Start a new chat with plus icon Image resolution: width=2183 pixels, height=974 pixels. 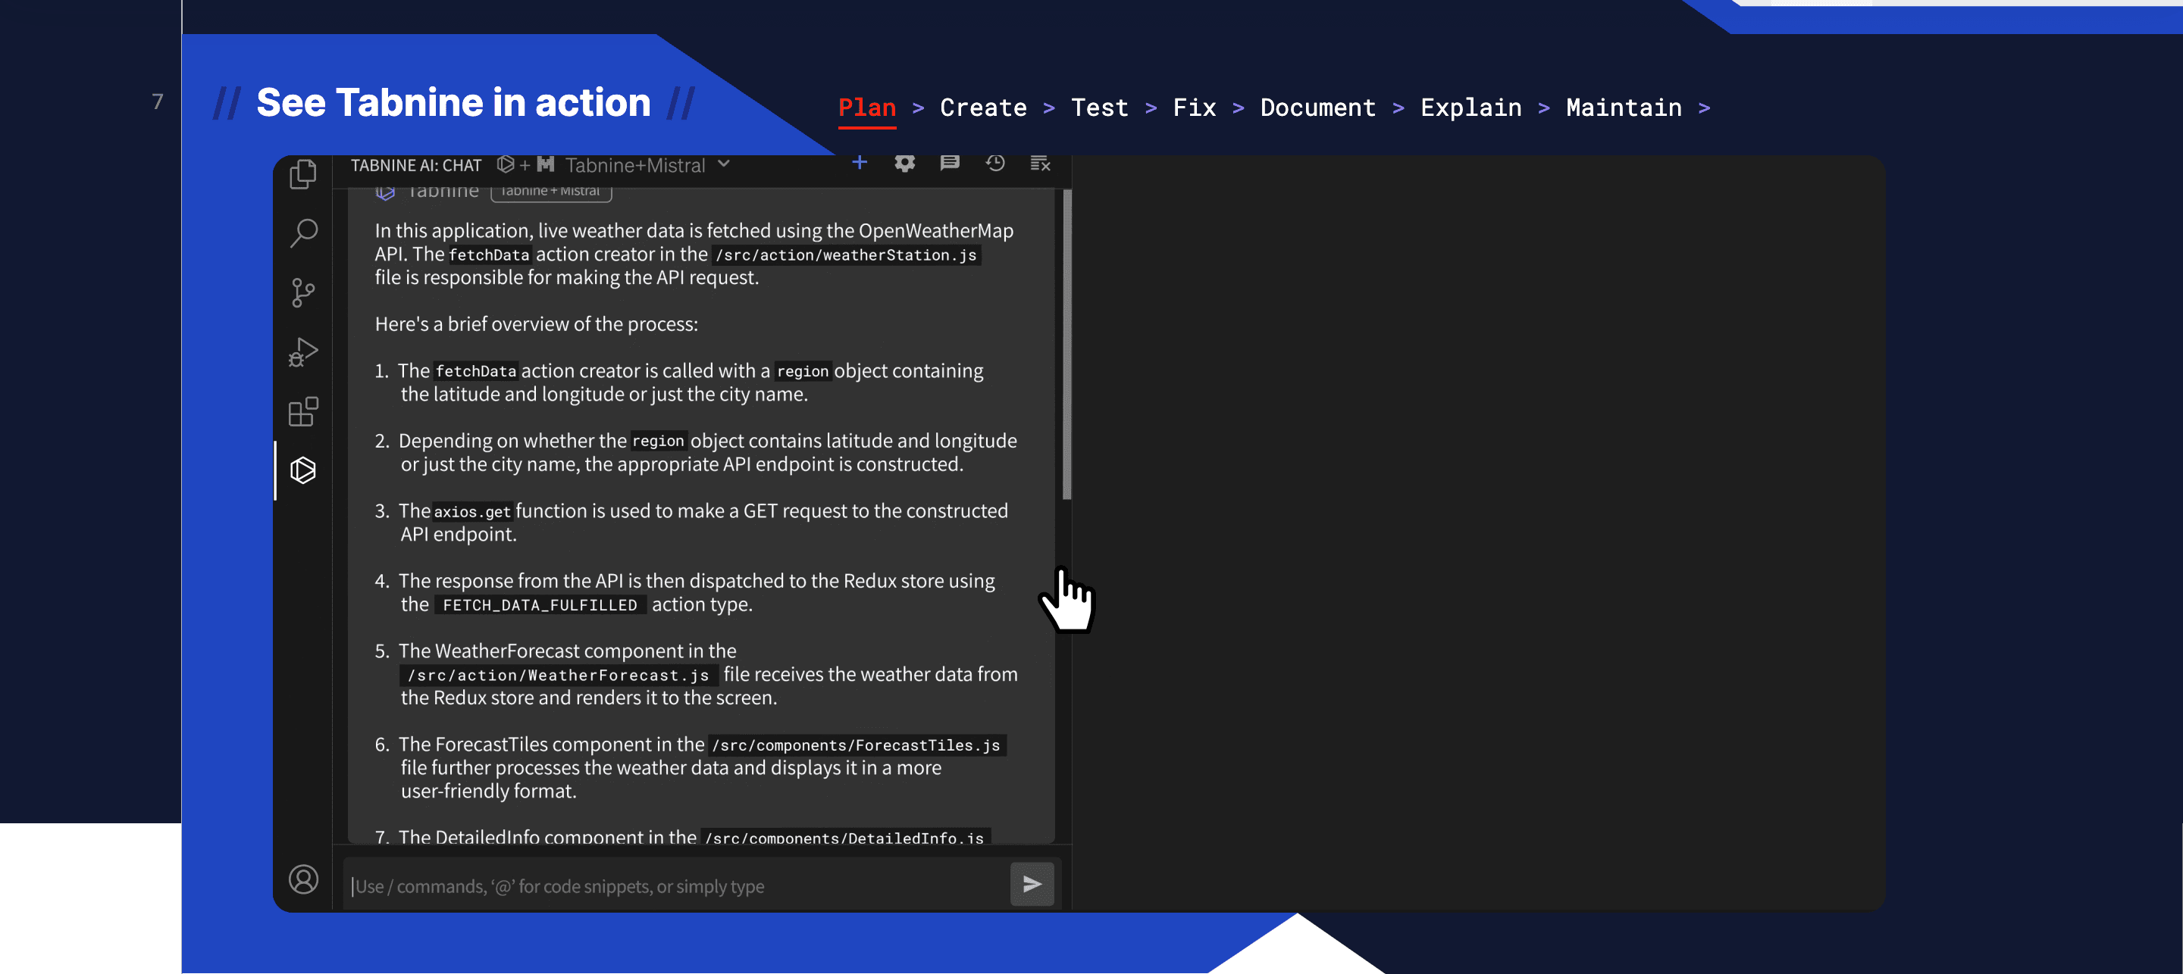[860, 163]
